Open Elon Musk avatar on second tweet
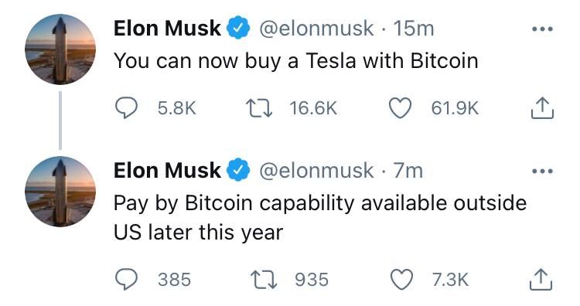580x306 pixels. pos(60,192)
